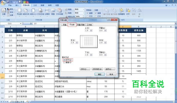Viewport: 177px width, 103px height.
Task: Click the 纸张大小 paper size icon
Action: click(x=33, y=12)
